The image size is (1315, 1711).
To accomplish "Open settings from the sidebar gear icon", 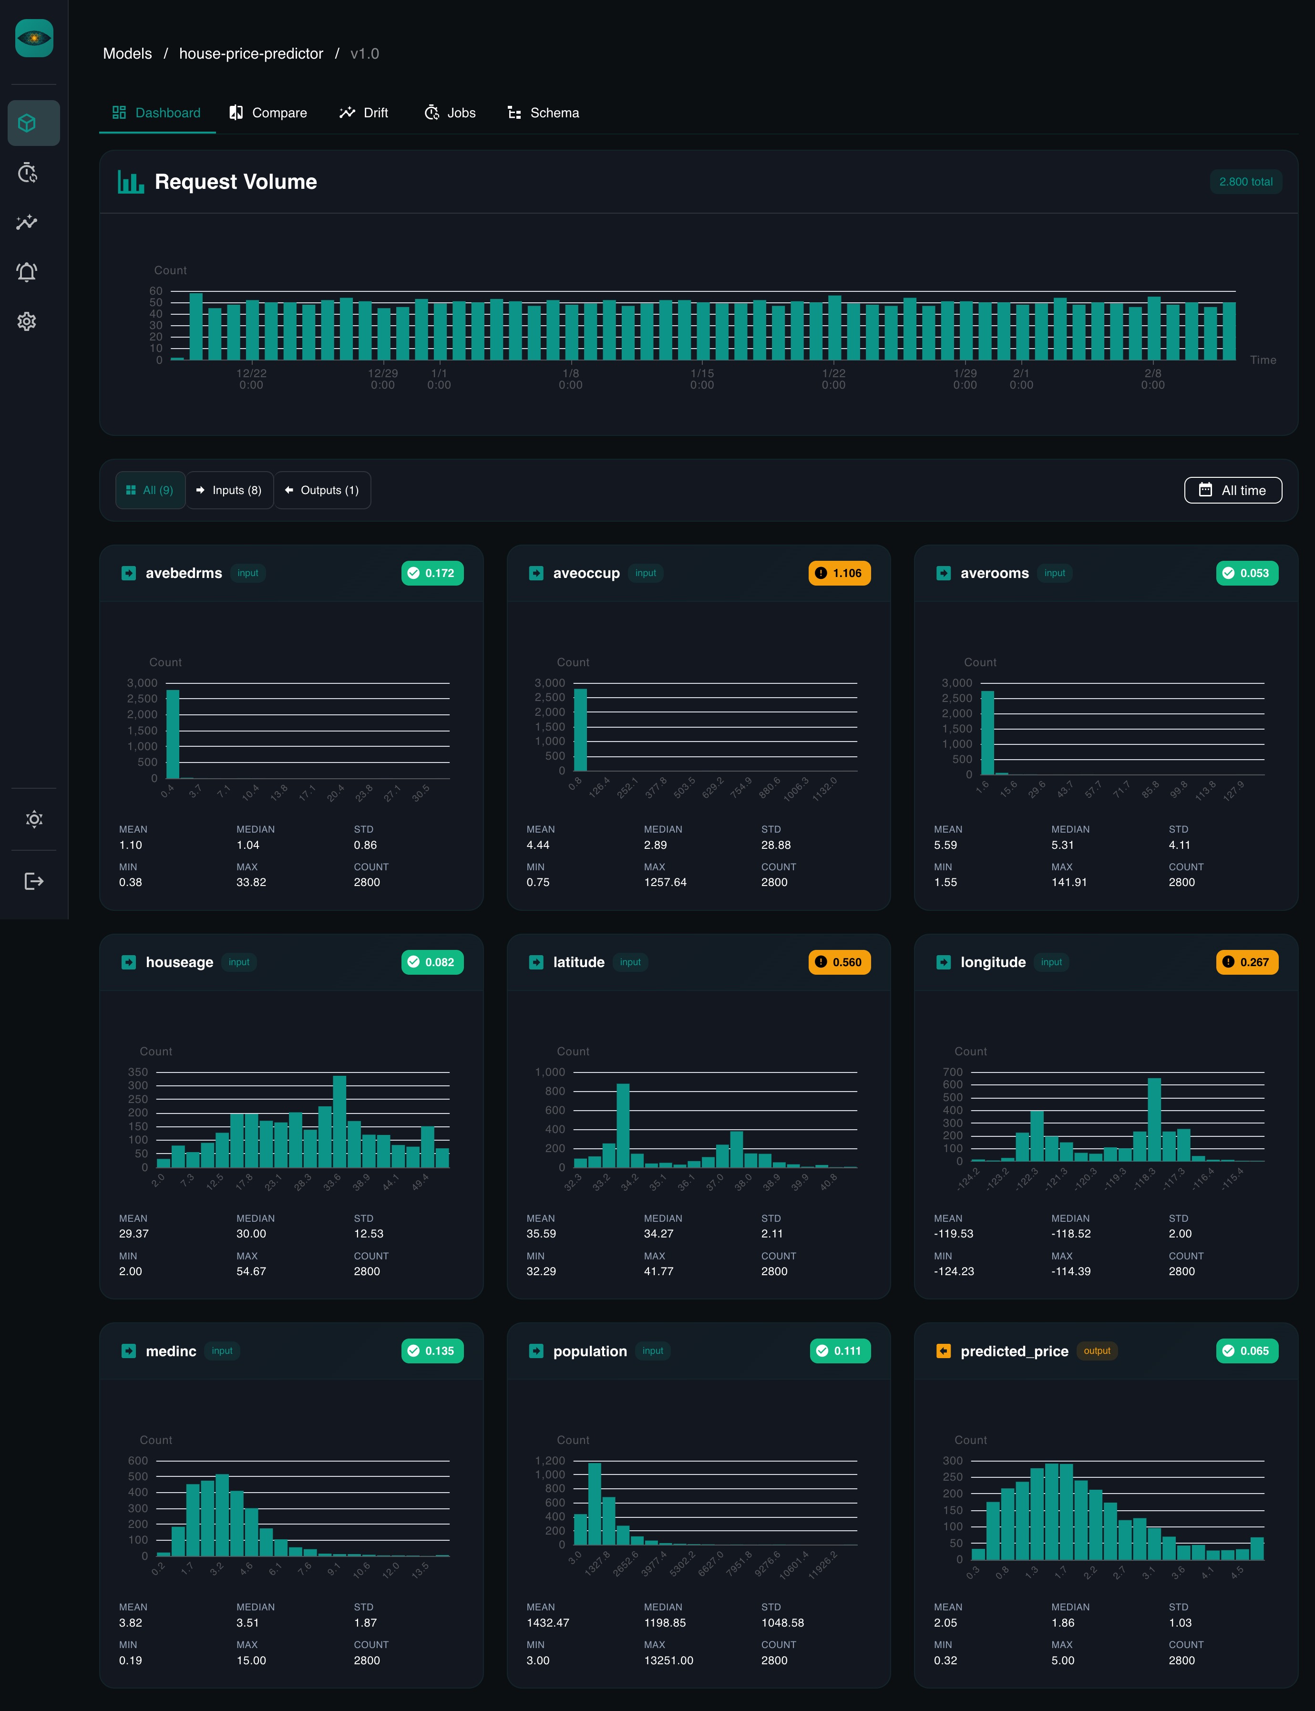I will (x=27, y=322).
